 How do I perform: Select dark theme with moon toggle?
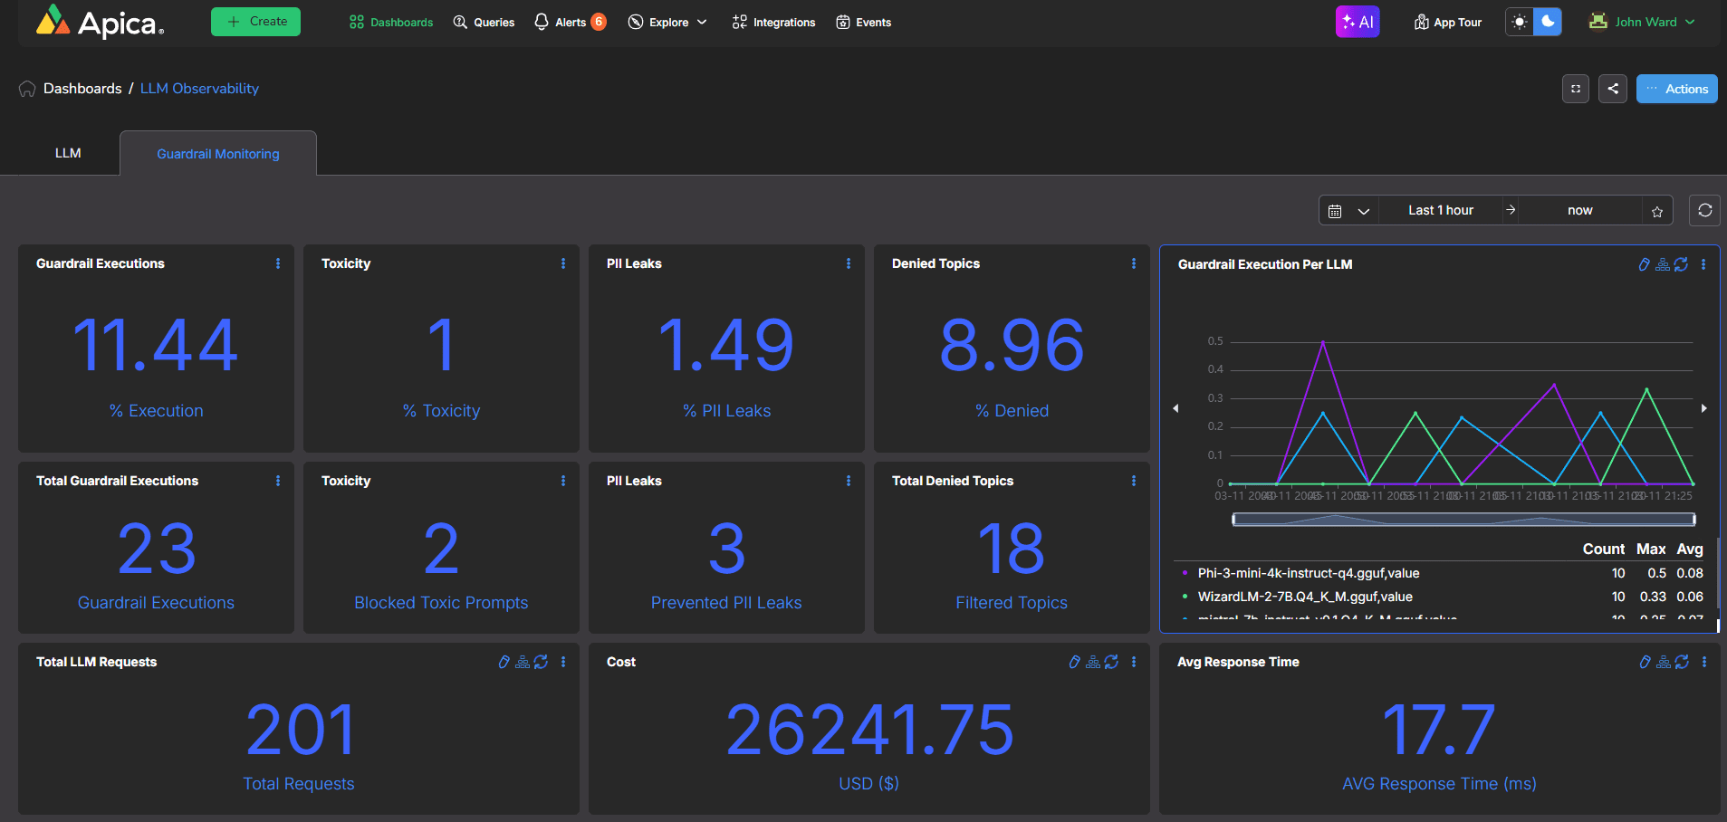[x=1548, y=22]
